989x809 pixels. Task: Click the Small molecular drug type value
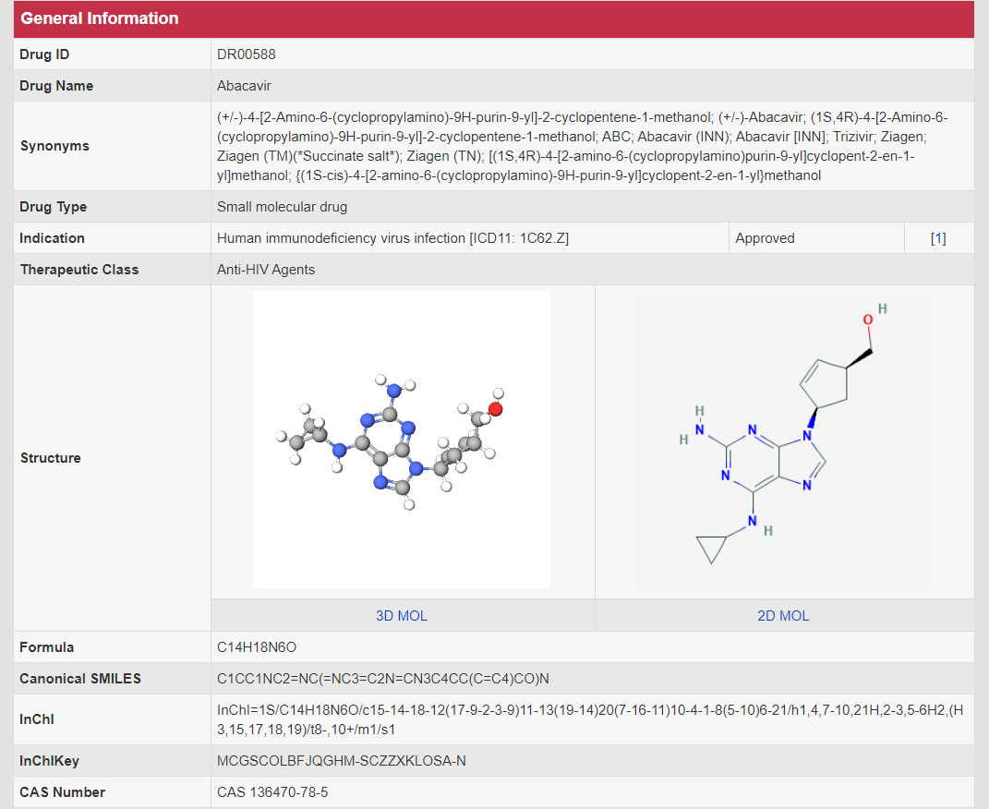(x=282, y=207)
